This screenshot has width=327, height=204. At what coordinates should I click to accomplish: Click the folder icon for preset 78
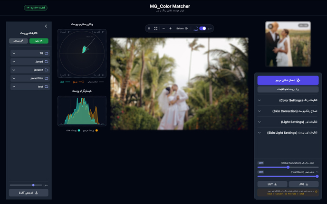[x=47, y=54]
